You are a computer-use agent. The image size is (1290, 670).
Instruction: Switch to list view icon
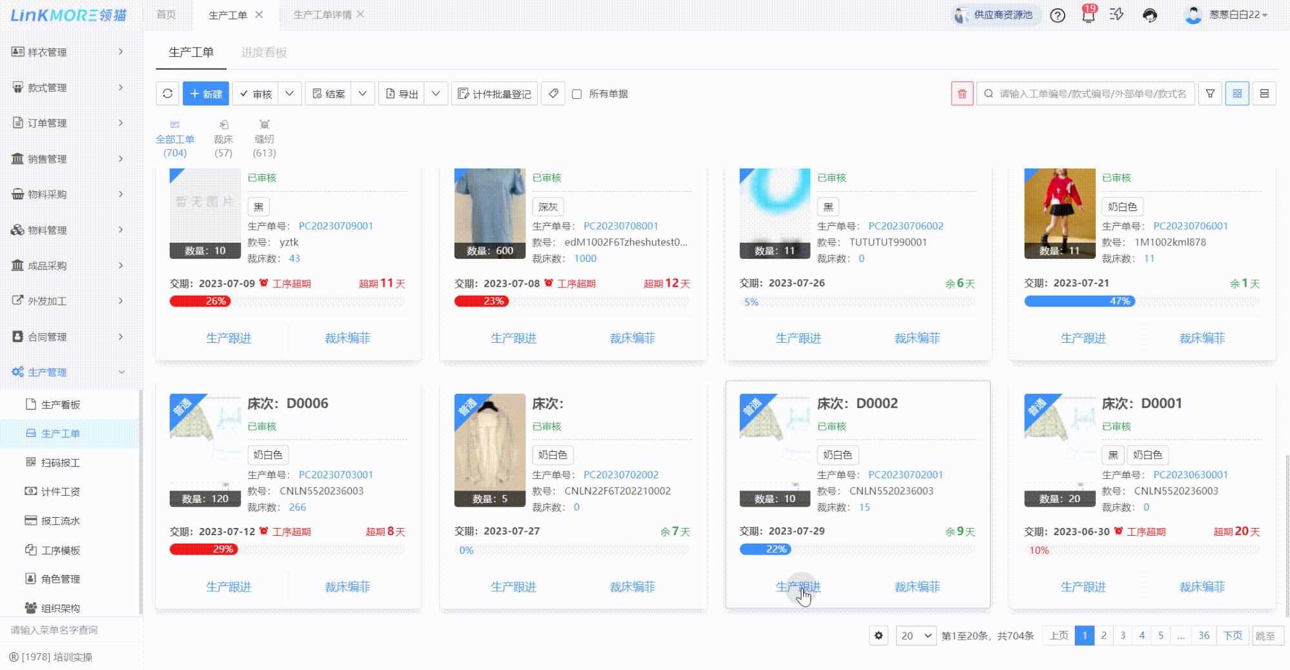coord(1264,94)
